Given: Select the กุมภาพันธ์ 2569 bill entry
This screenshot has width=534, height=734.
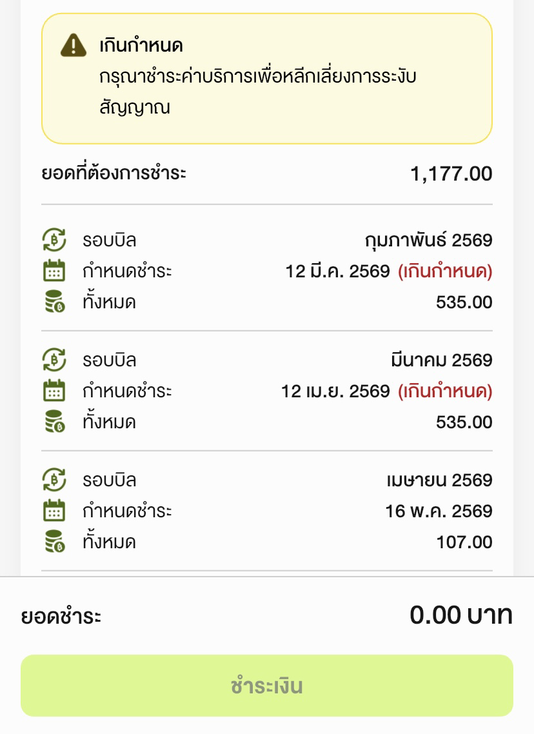Looking at the screenshot, I should coord(267,270).
